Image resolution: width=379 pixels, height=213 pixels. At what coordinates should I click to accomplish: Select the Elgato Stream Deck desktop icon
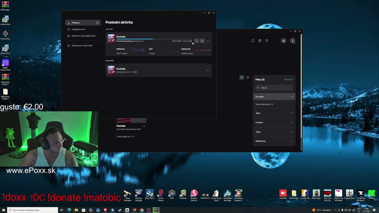[x=5, y=65]
